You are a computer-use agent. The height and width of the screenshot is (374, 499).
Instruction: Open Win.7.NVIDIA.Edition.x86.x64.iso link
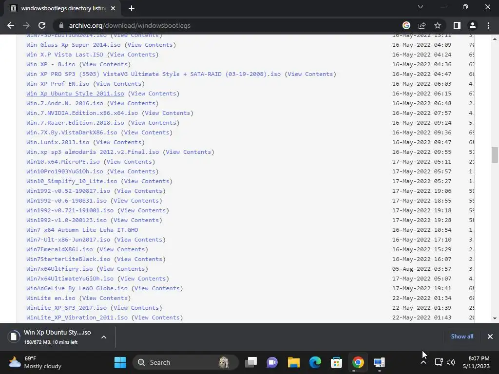coord(82,113)
